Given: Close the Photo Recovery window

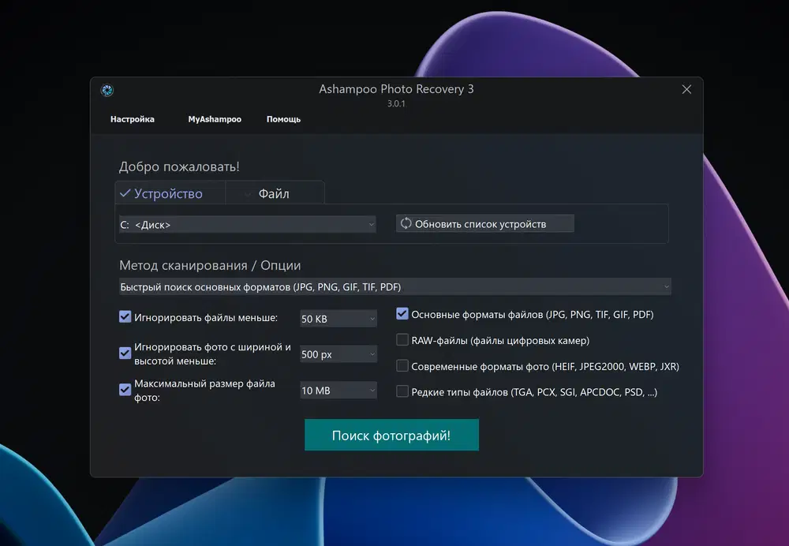Looking at the screenshot, I should (686, 90).
